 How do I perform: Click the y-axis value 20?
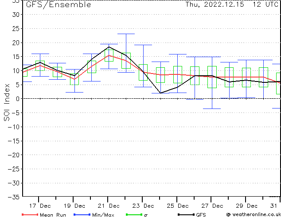point(16,43)
